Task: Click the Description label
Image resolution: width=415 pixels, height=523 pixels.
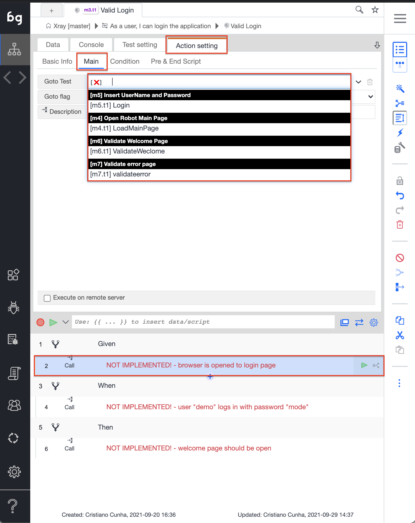Action: (x=65, y=112)
